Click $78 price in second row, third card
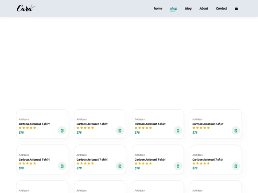 point(137,168)
